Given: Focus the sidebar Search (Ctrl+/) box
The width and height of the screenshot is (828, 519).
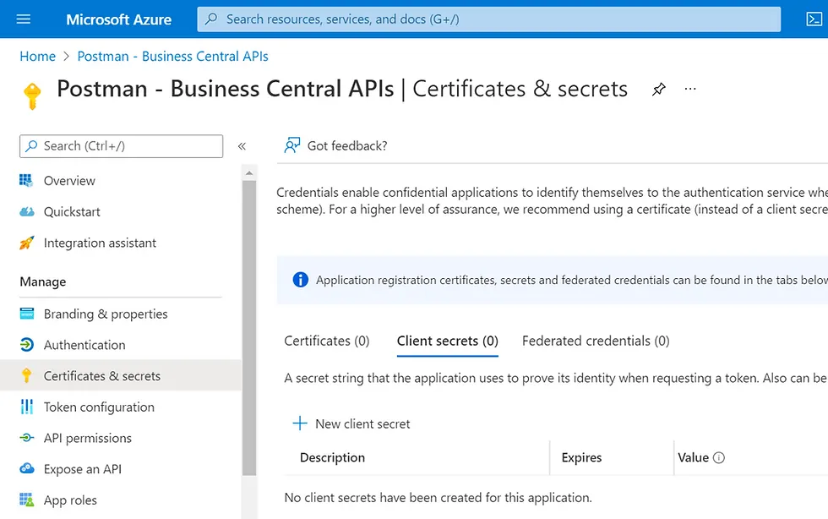Looking at the screenshot, I should click(x=121, y=146).
